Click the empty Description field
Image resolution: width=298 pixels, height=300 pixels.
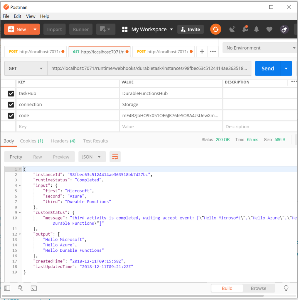point(260,127)
